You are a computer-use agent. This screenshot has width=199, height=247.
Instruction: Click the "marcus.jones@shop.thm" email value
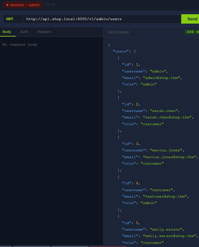169,157
